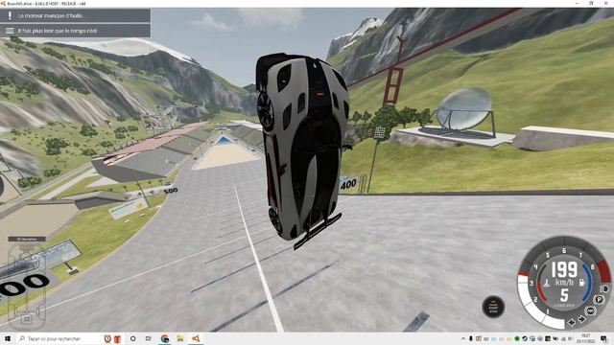Click the engine oil missing message
The height and width of the screenshot is (345, 614).
(x=50, y=16)
